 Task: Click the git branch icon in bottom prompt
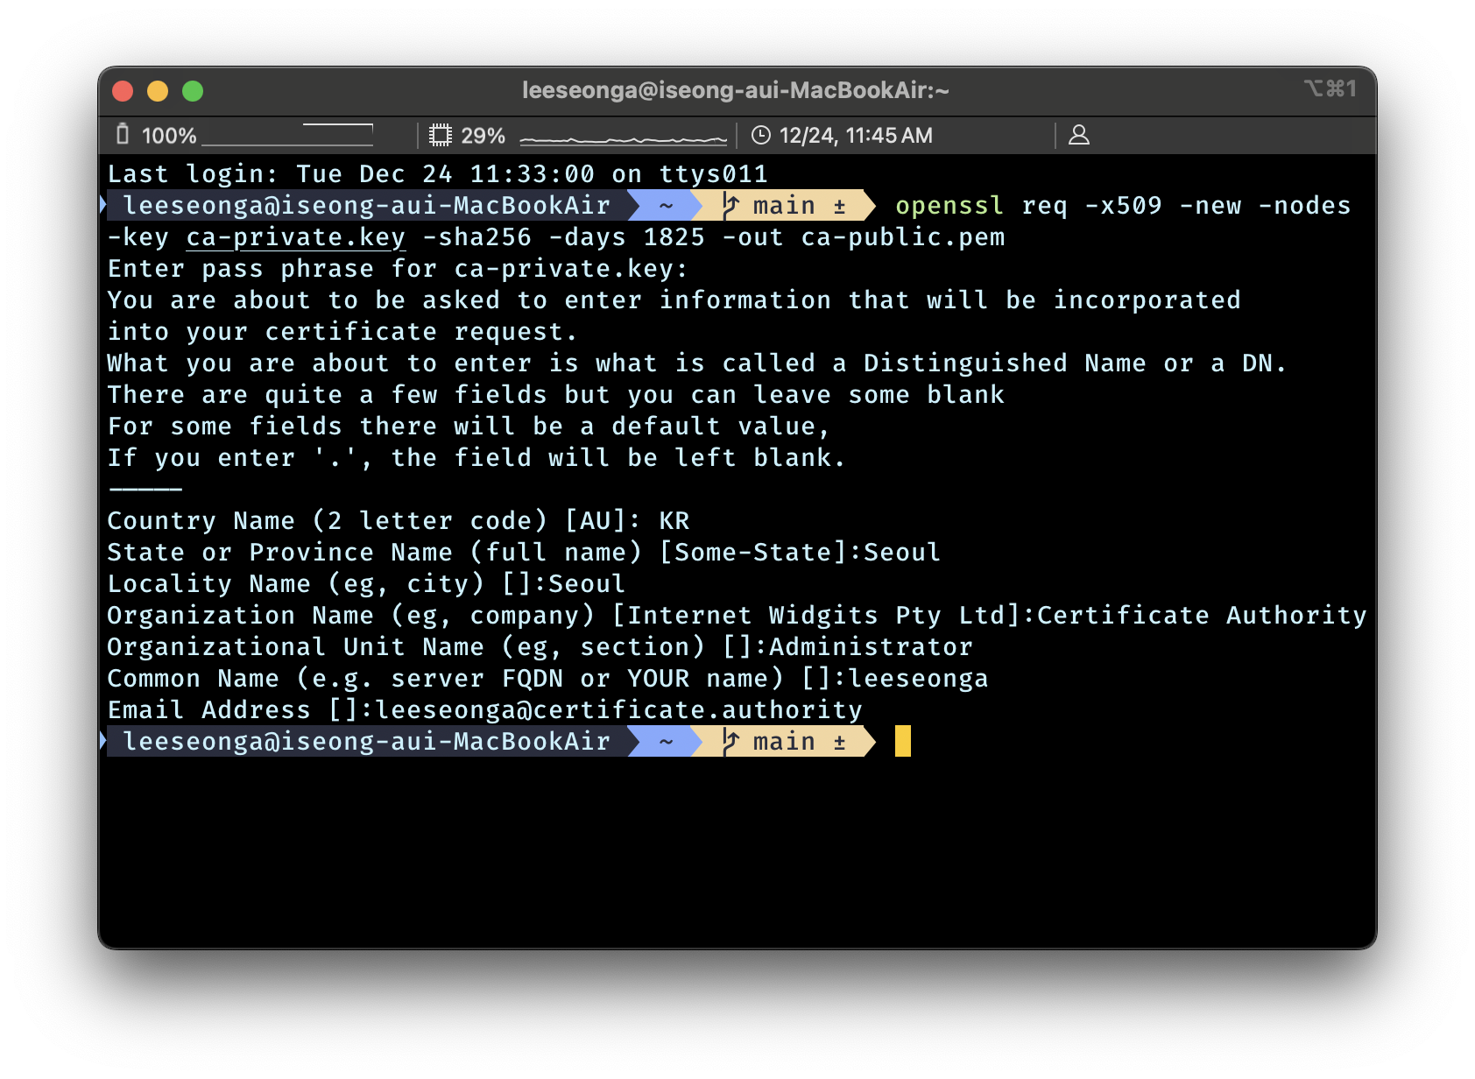(x=730, y=742)
